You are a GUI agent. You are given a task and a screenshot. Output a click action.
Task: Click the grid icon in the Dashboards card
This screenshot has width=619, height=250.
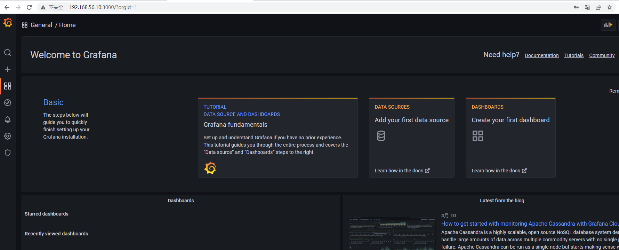tap(478, 136)
